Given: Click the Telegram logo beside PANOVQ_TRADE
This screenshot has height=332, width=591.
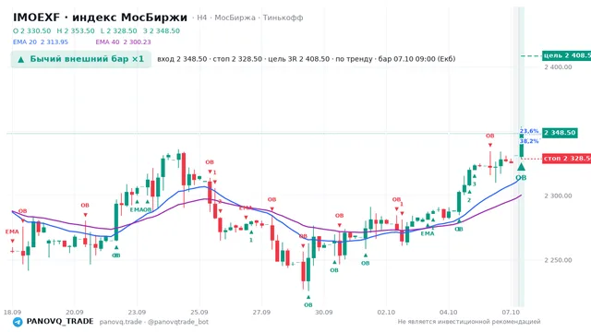Looking at the screenshot, I should [x=18, y=322].
